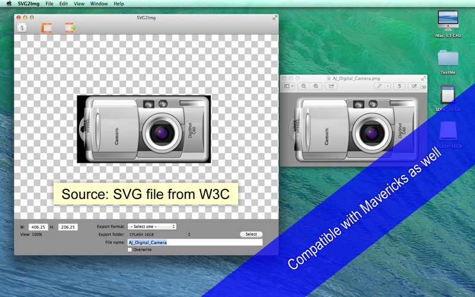Image resolution: width=475 pixels, height=297 pixels.
Task: Click the 'Source: SVG file from W3C' note
Action: [x=145, y=194]
